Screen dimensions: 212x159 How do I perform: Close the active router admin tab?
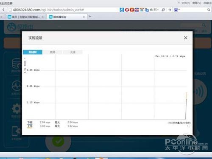(x=84, y=17)
